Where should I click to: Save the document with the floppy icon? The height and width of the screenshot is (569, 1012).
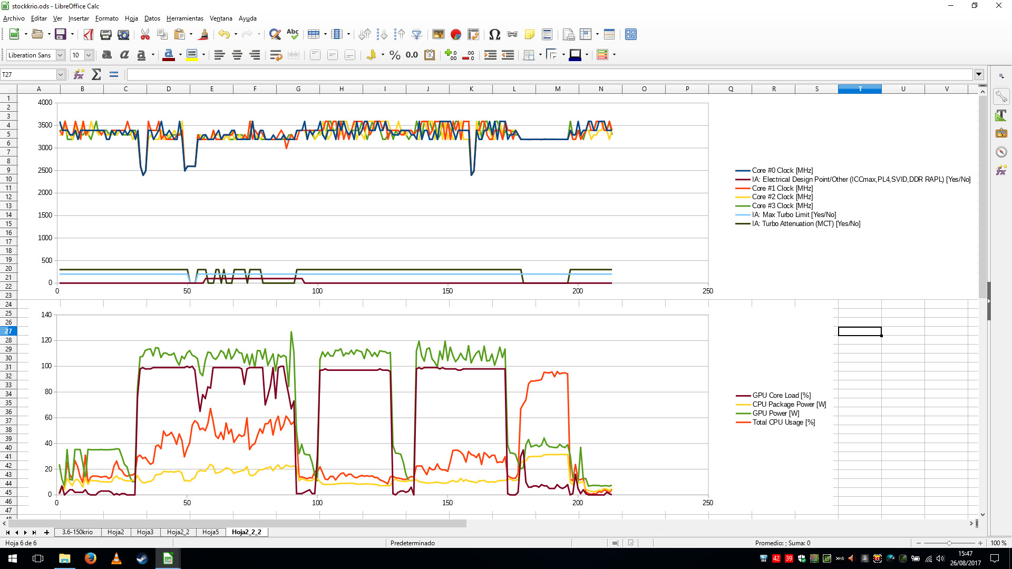pyautogui.click(x=61, y=34)
